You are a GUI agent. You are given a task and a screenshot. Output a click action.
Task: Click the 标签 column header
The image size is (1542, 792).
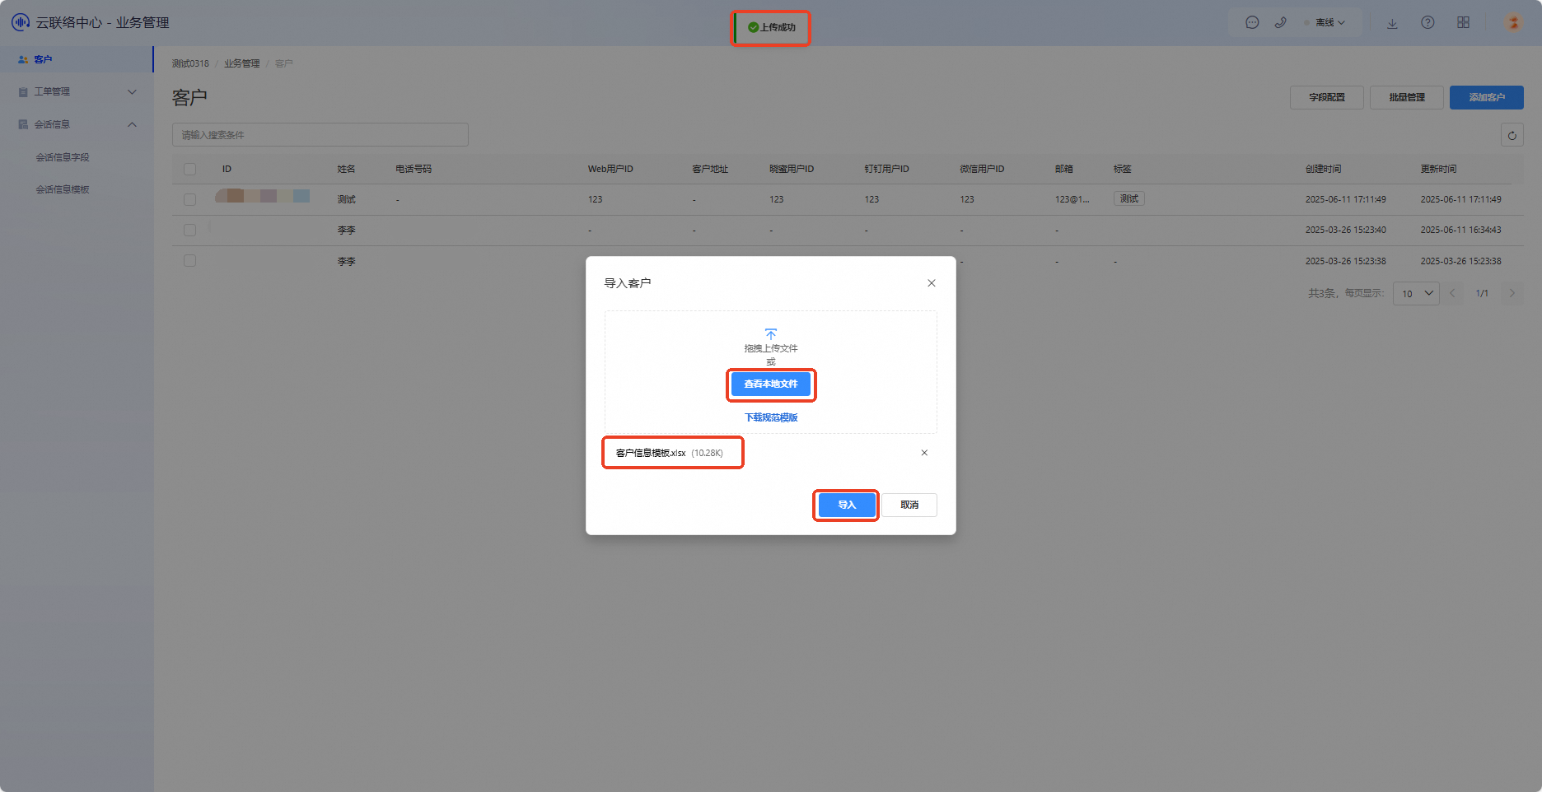[x=1123, y=169]
